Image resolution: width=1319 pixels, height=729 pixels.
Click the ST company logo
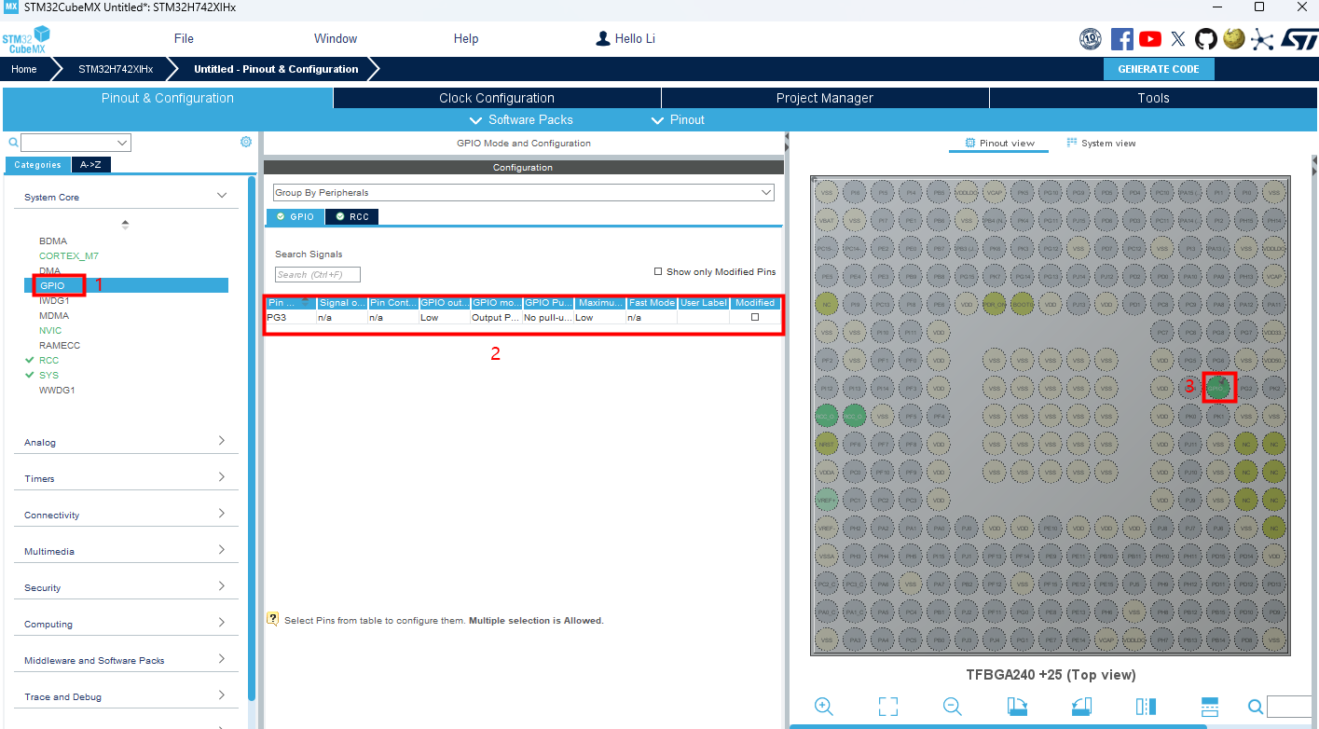click(x=1298, y=38)
